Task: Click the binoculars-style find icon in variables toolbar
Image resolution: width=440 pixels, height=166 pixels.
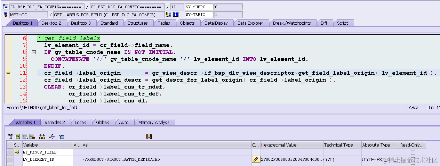Action: [42, 137]
